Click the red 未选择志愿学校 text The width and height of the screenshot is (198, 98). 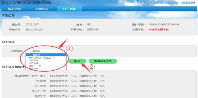[x=159, y=30]
